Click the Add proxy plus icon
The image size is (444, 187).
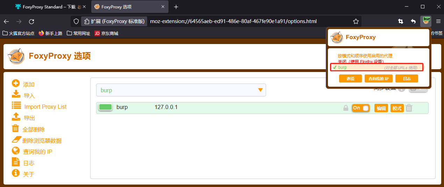tap(16, 83)
